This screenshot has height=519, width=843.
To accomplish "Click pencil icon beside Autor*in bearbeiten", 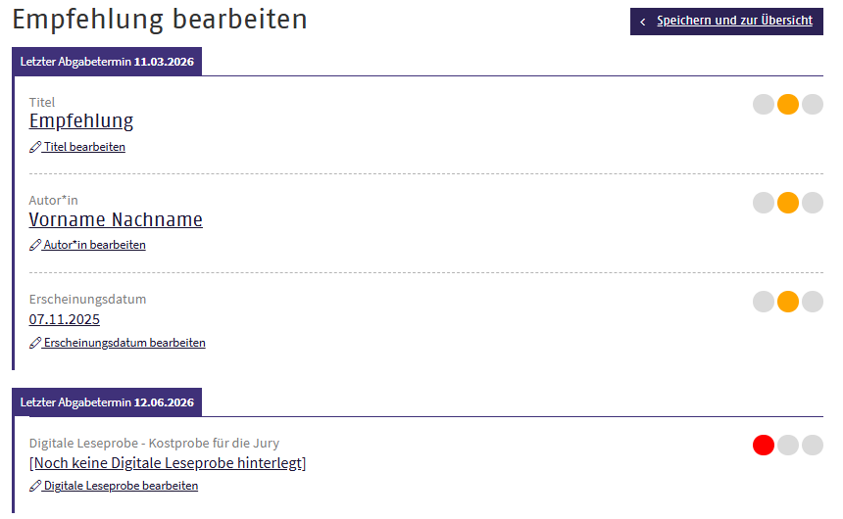I will (x=35, y=245).
